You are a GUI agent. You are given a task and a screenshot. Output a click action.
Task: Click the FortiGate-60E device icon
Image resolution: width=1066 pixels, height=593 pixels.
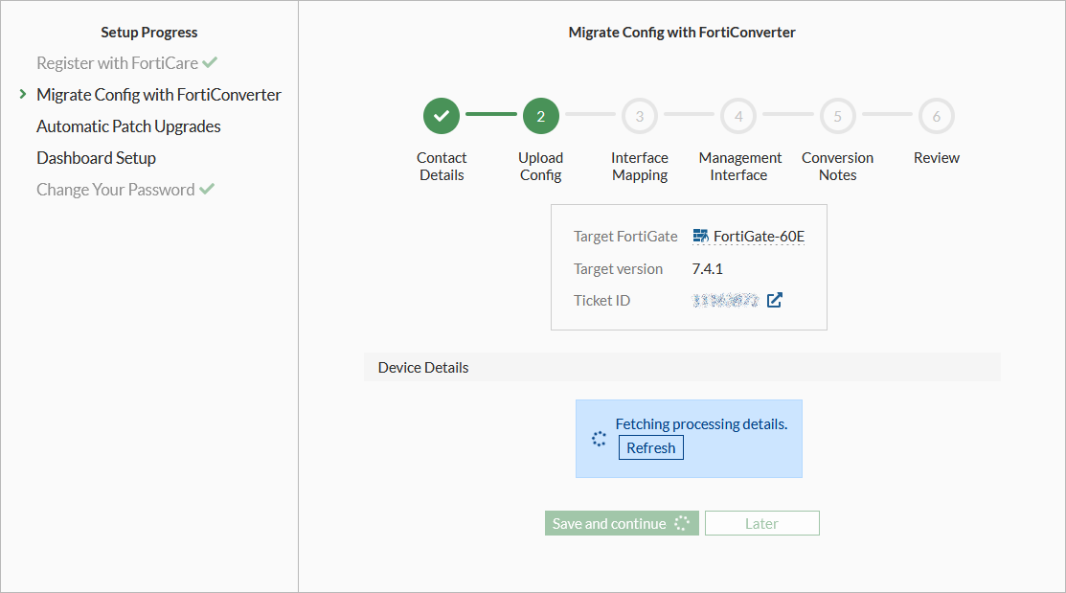tap(700, 236)
